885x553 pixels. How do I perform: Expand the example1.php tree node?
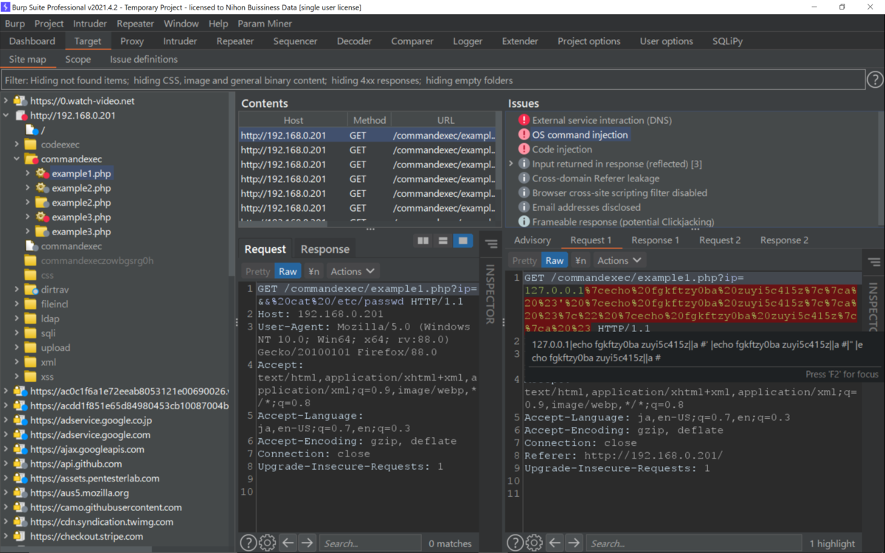[28, 173]
